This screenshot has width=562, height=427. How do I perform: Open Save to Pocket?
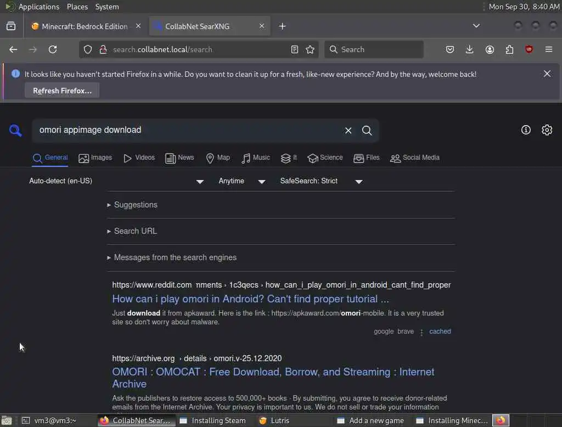450,49
